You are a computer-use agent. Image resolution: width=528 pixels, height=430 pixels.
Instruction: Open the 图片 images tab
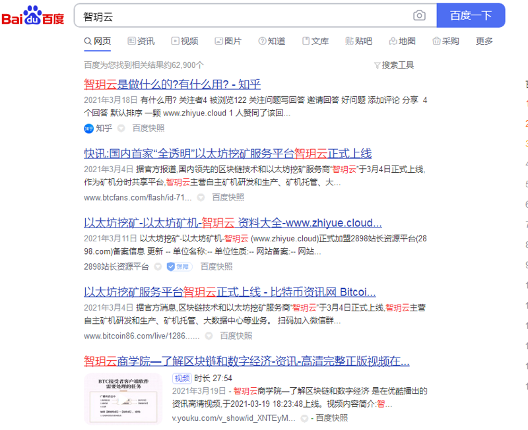point(228,41)
